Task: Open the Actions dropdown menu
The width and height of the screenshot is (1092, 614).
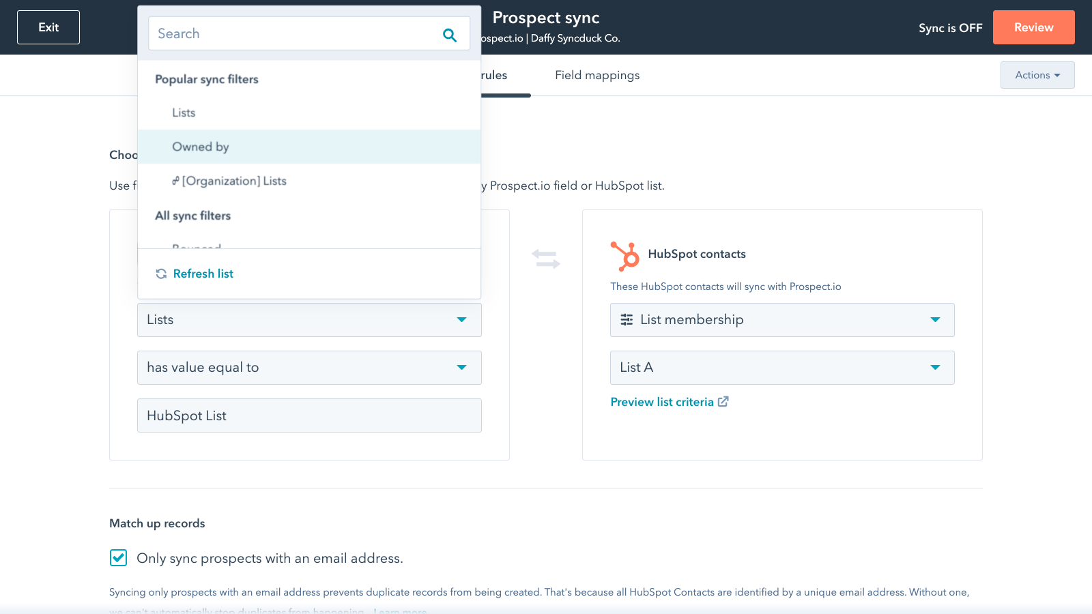Action: coord(1037,75)
